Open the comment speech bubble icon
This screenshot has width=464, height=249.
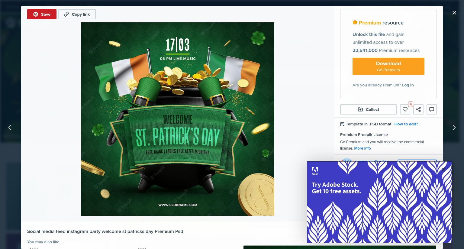[x=432, y=109]
